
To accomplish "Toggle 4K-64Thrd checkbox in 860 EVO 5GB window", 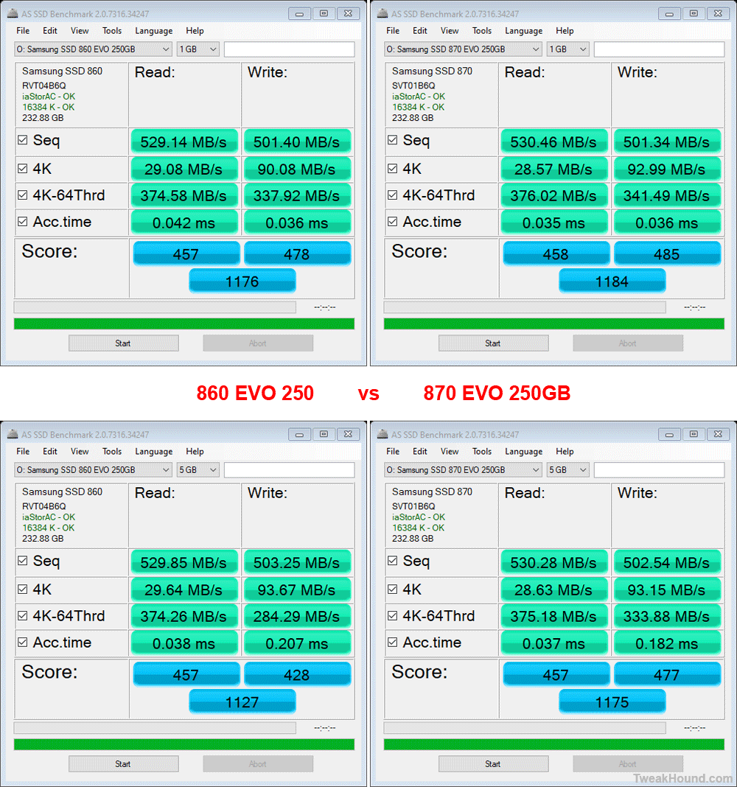I will (x=23, y=615).
